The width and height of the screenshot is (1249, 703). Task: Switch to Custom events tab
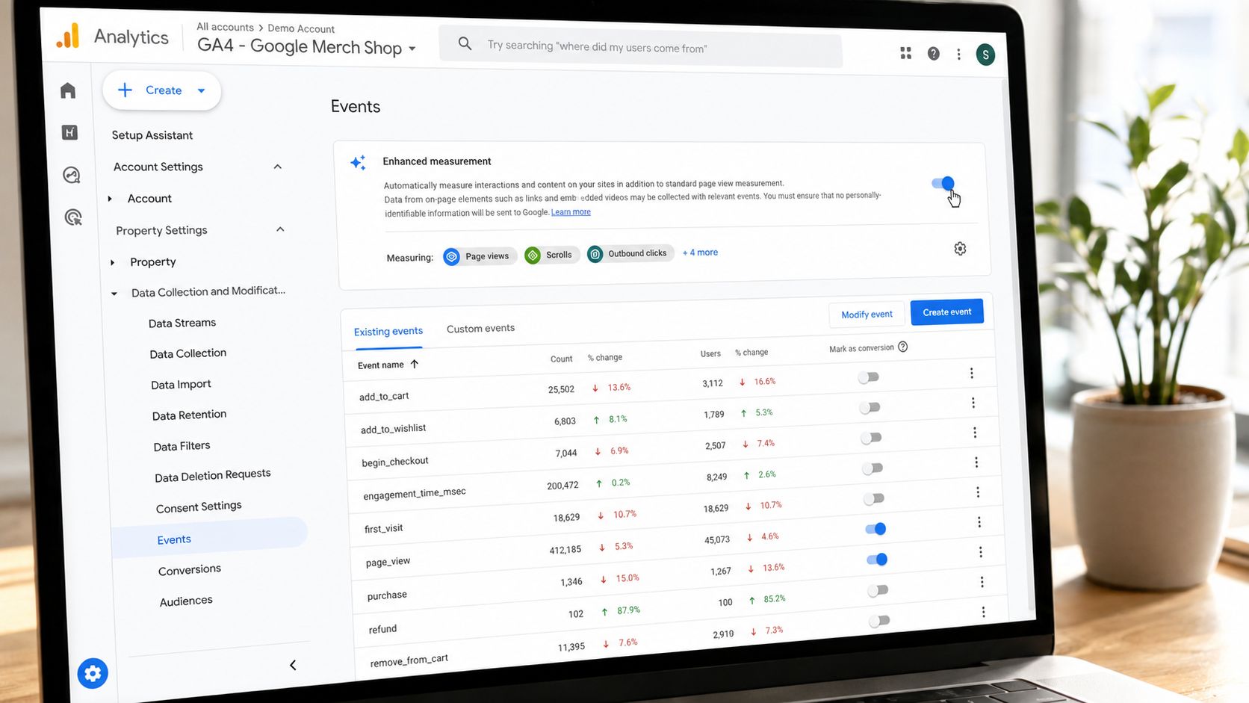(x=480, y=328)
